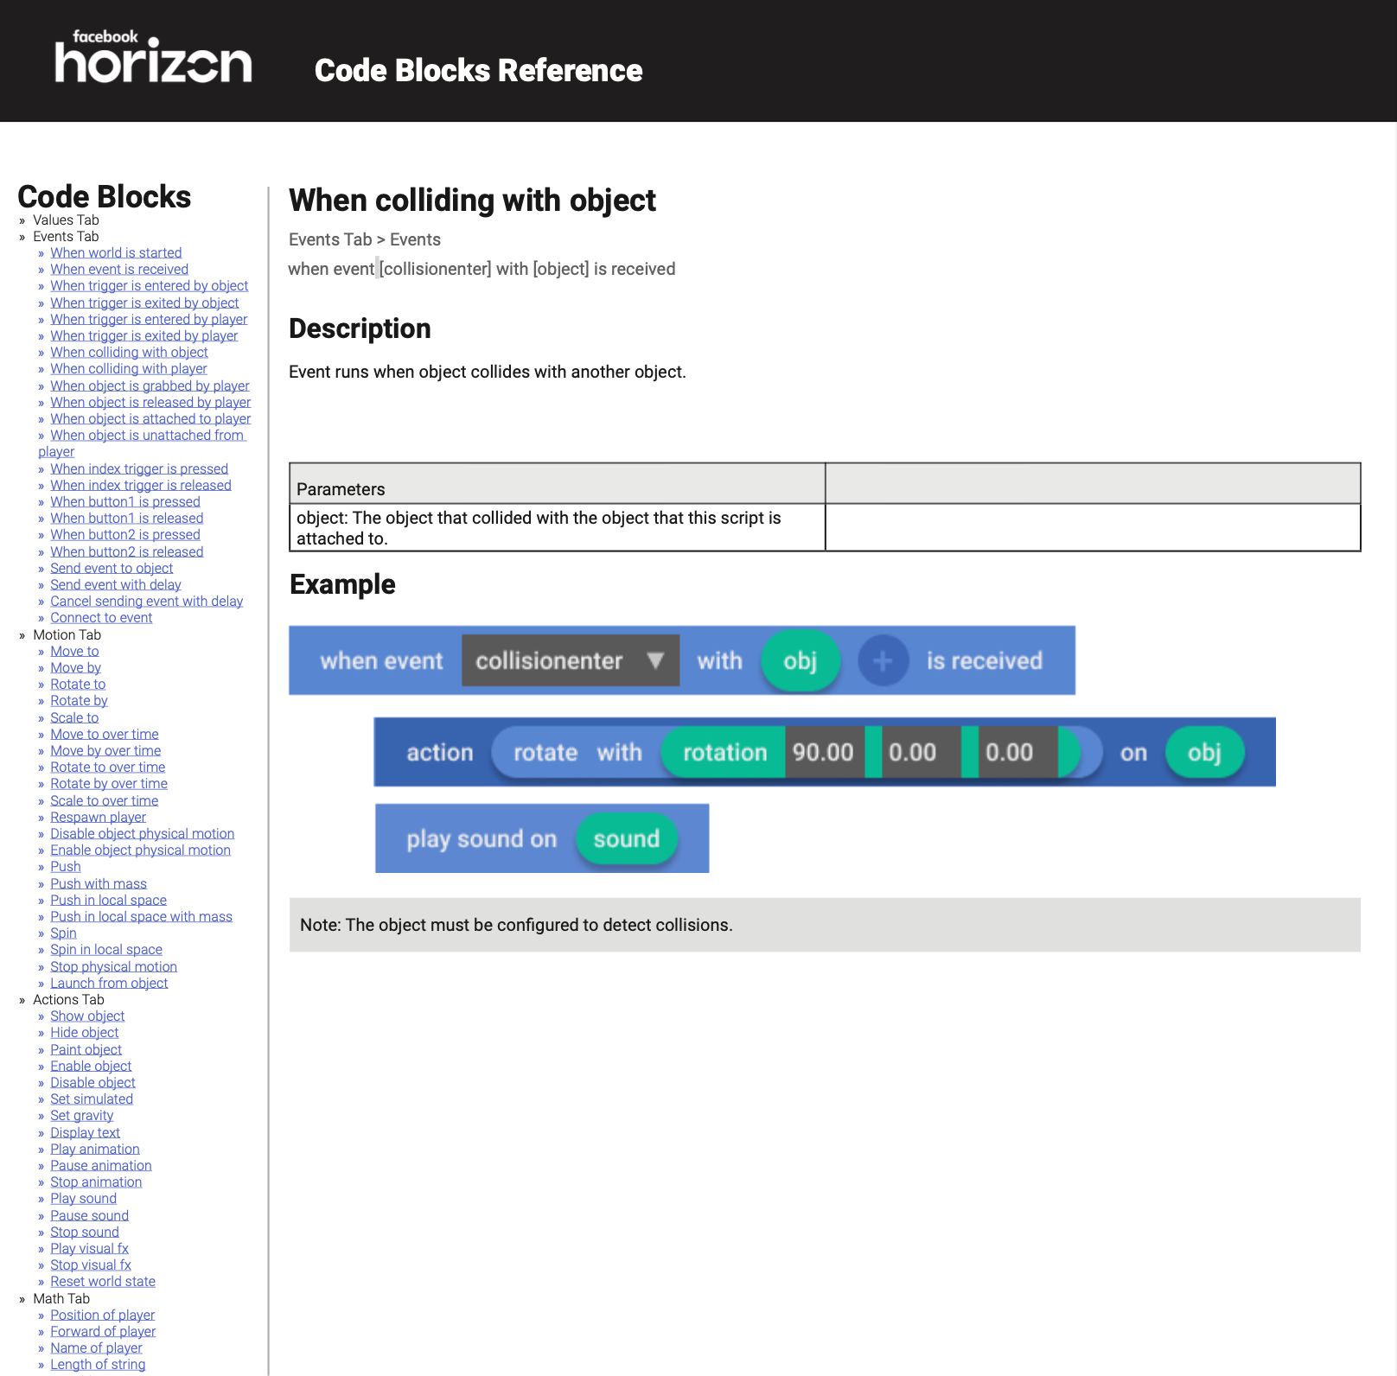
Task: Open 'Launch from object' link
Action: pyautogui.click(x=109, y=983)
